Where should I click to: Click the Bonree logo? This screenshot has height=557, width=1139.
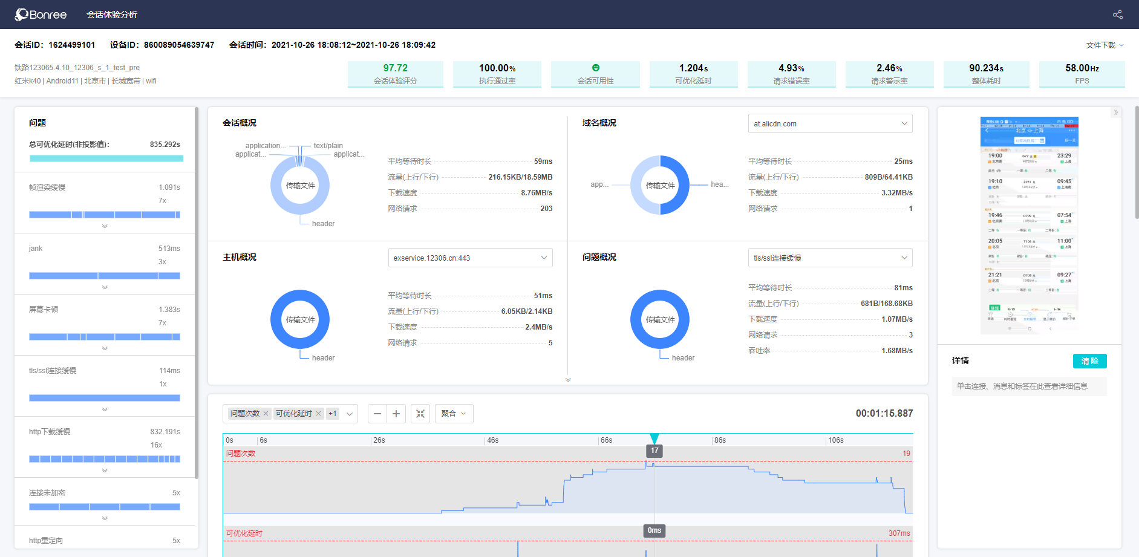(41, 15)
